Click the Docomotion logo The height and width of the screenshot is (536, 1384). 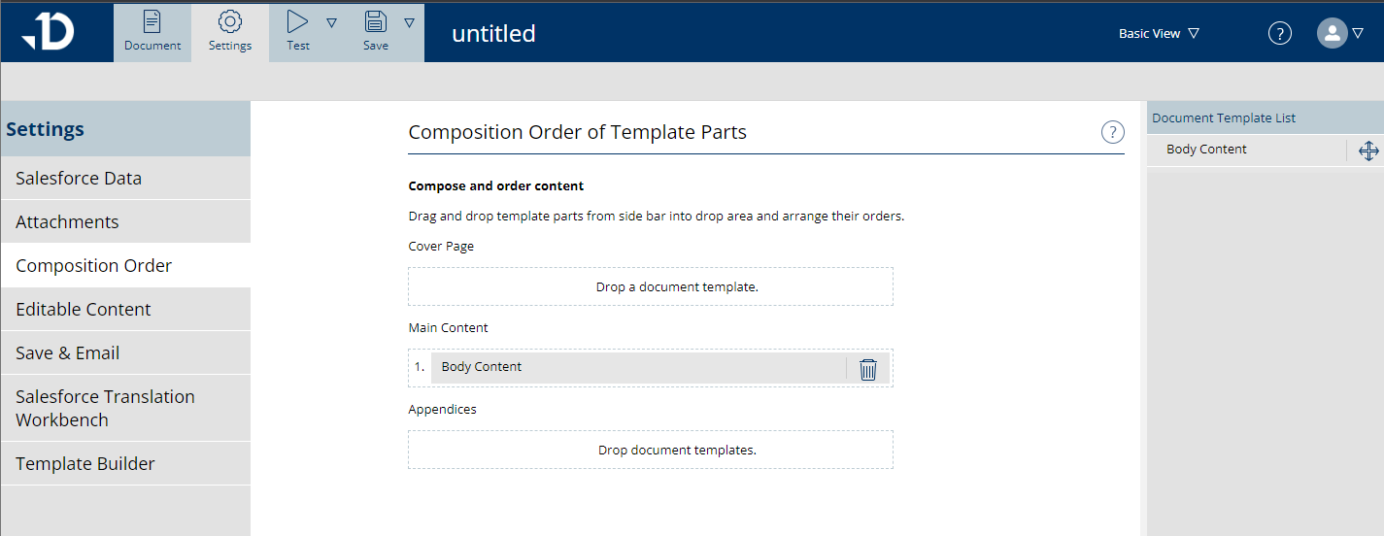pos(48,32)
